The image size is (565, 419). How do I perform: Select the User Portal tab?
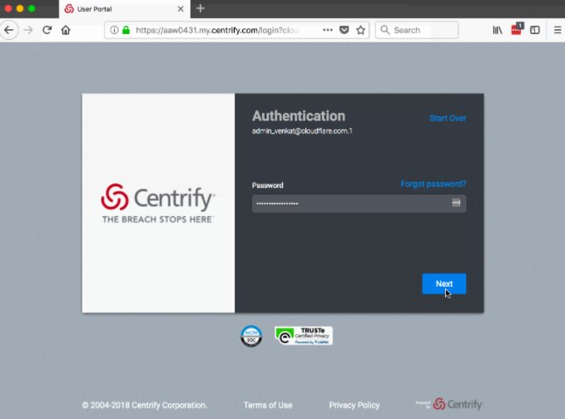coord(125,9)
